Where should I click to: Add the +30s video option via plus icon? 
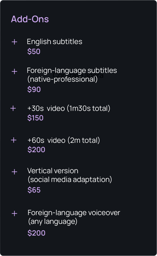(x=13, y=108)
